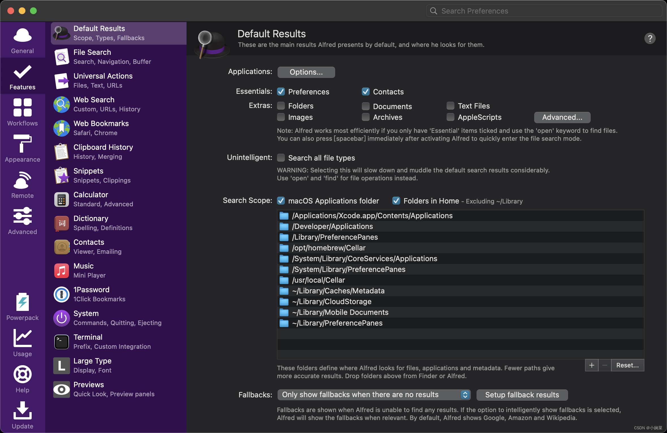Click the Search Preferences field
This screenshot has width=667, height=433.
click(544, 11)
